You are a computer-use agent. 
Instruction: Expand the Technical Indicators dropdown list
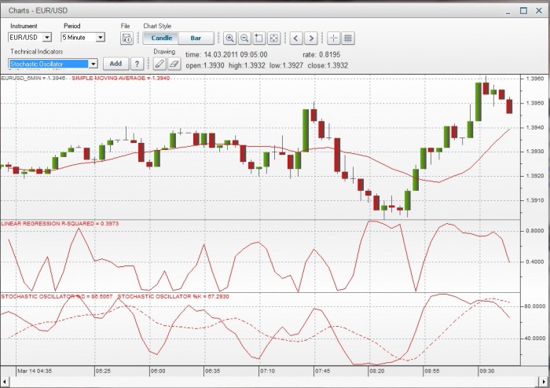(93, 64)
